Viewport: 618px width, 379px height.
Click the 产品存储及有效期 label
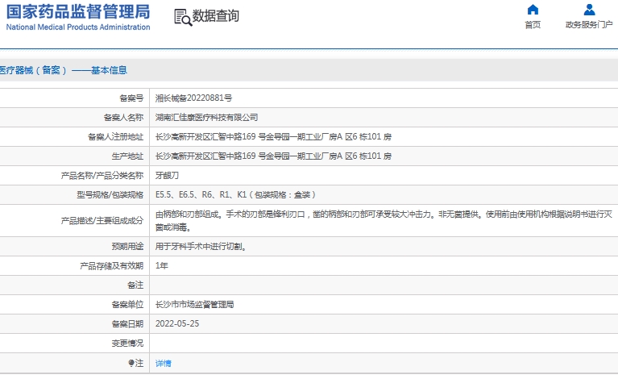tap(111, 266)
